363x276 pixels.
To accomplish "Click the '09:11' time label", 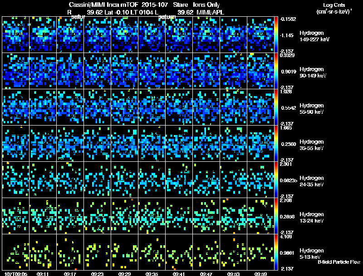I will pos(43,274).
